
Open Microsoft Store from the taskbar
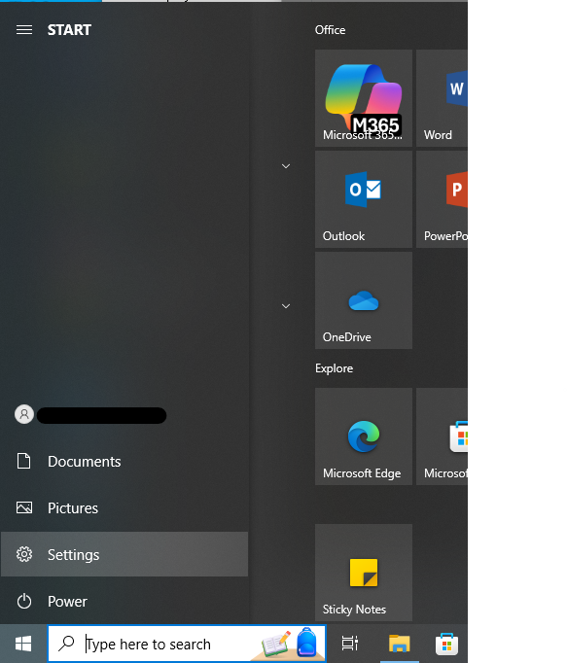click(x=446, y=644)
